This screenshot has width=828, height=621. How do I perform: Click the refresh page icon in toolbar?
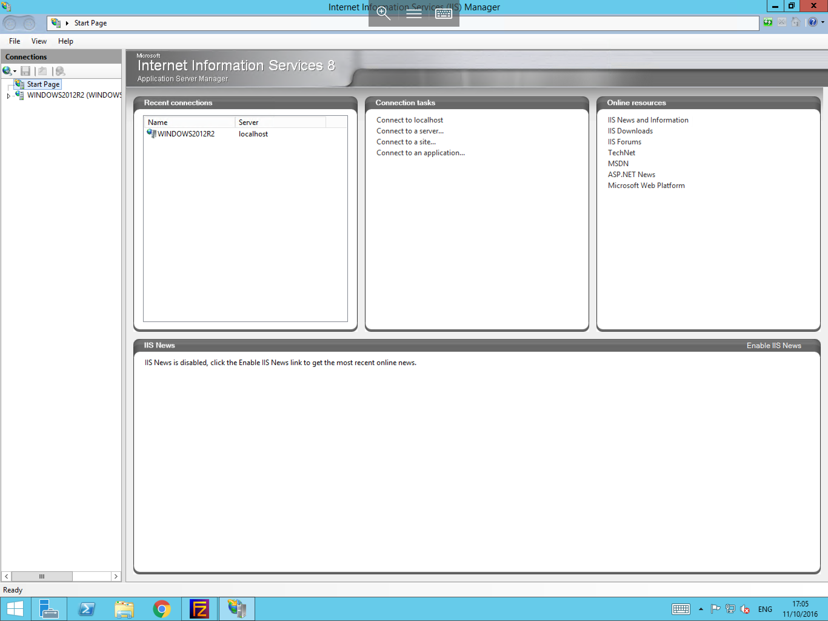point(768,22)
